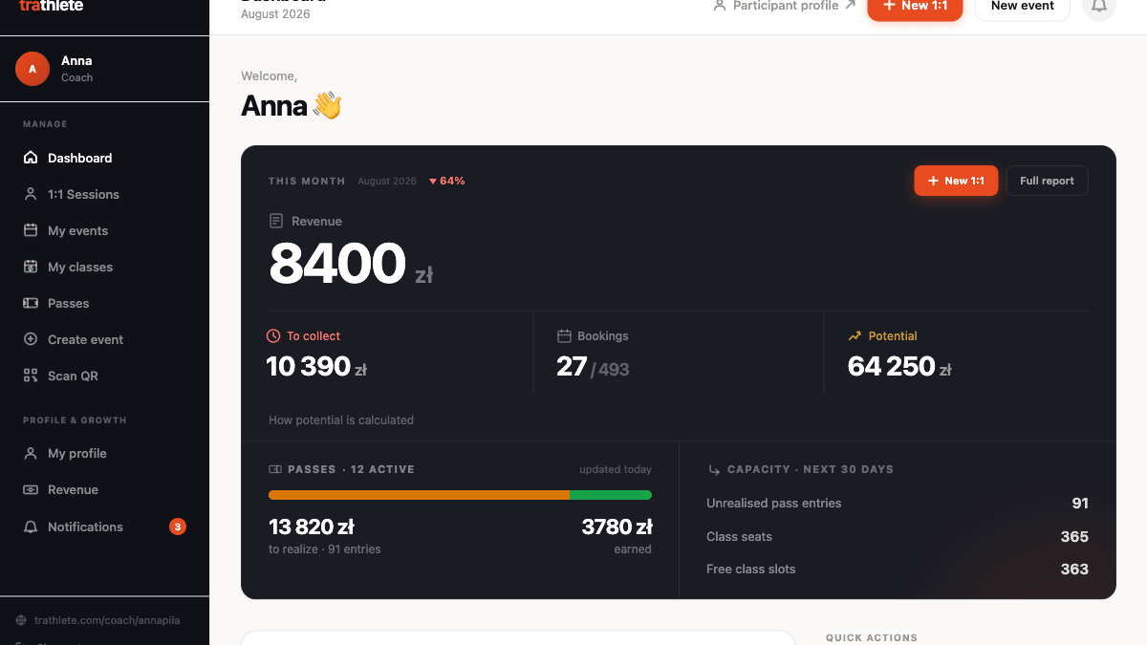Click New 1:1 button inside month card

coord(956,181)
